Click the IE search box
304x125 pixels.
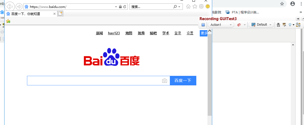coord(151,7)
